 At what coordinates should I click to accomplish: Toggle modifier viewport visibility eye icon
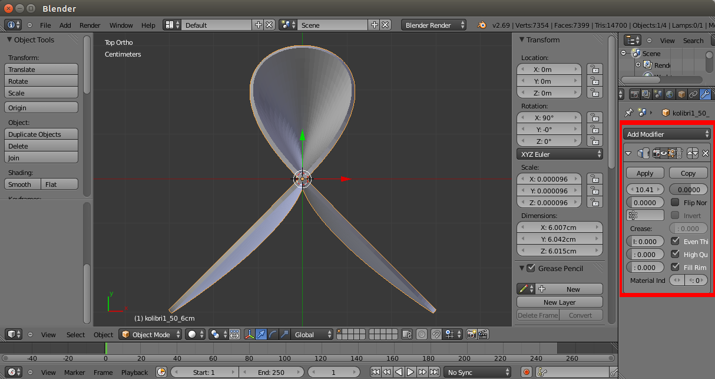(x=664, y=153)
